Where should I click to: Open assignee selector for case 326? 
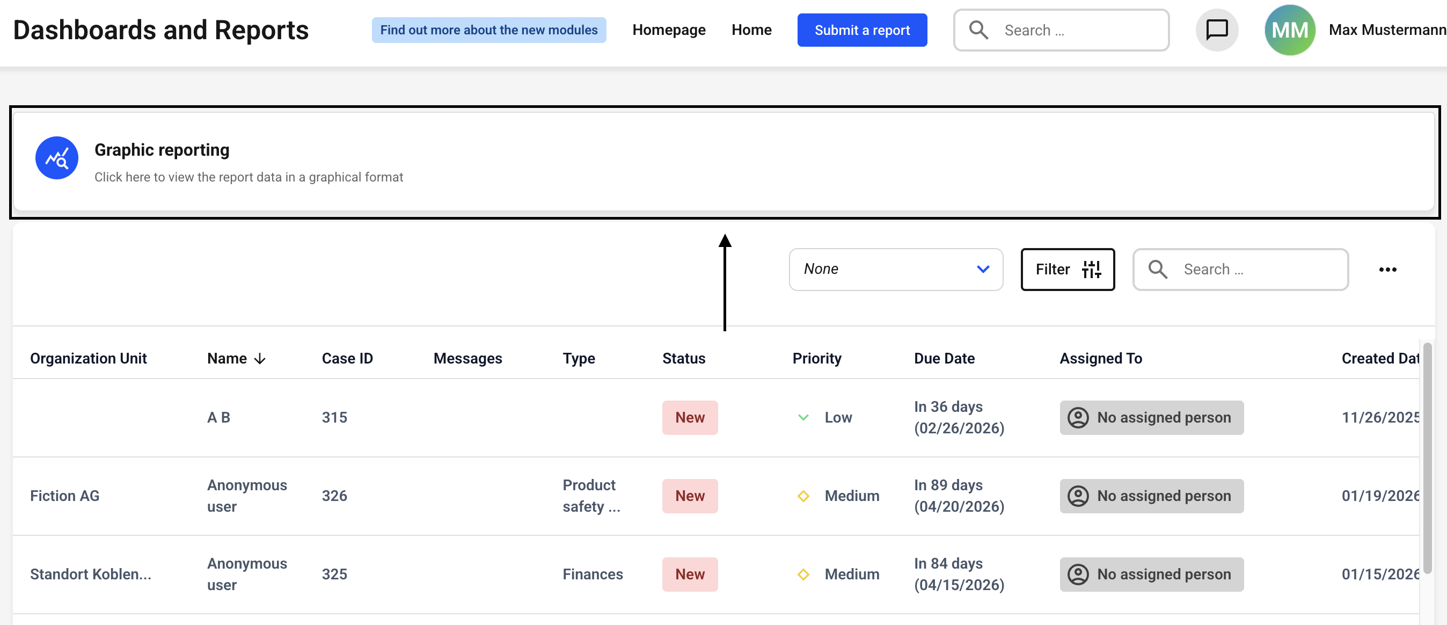coord(1151,496)
